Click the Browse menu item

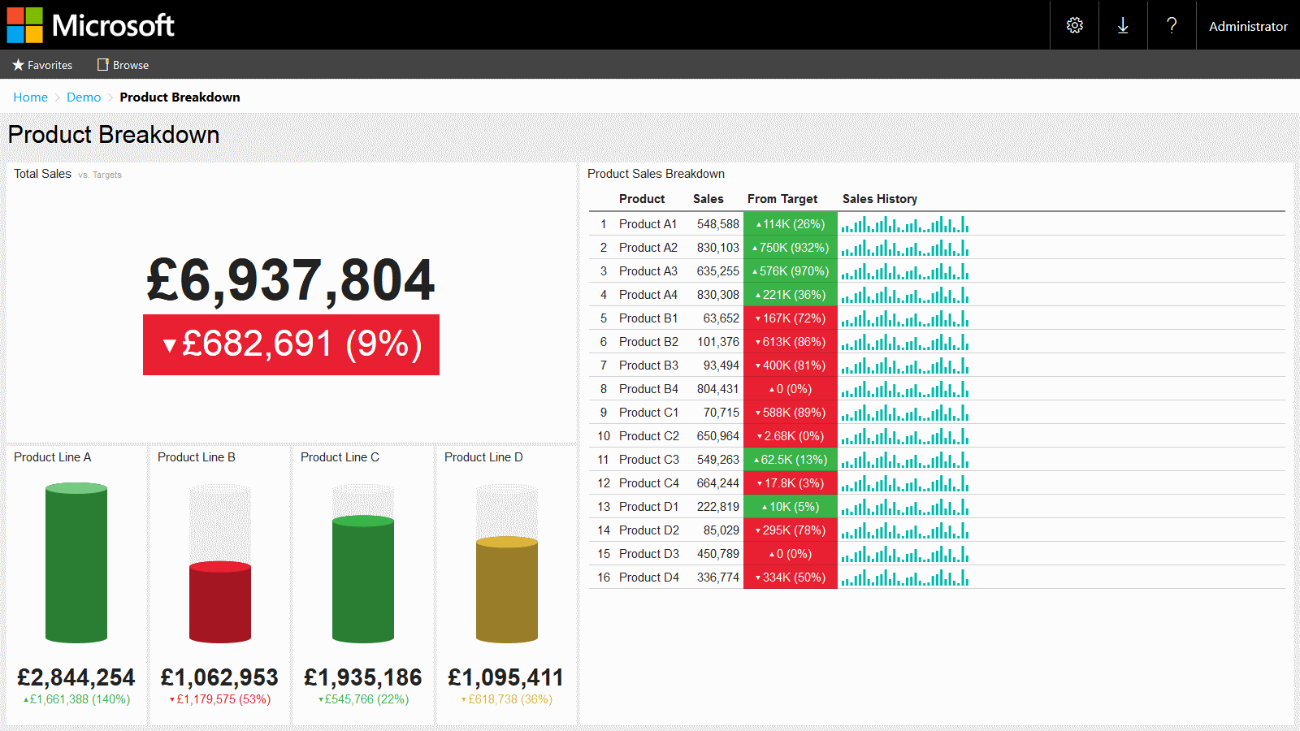(x=123, y=65)
